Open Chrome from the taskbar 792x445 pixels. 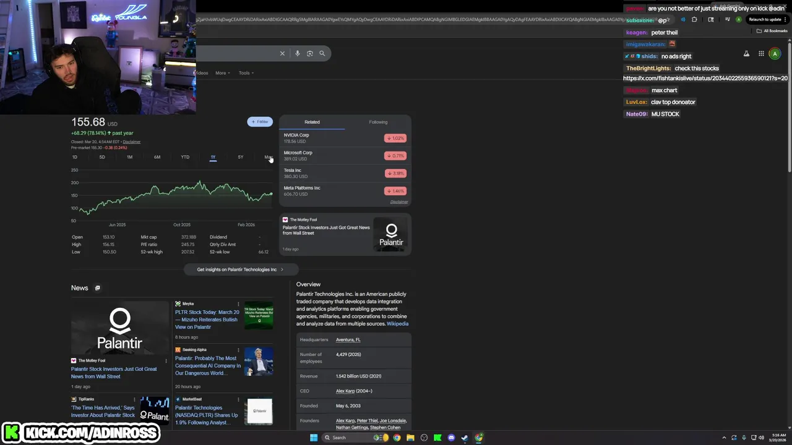[x=397, y=438]
